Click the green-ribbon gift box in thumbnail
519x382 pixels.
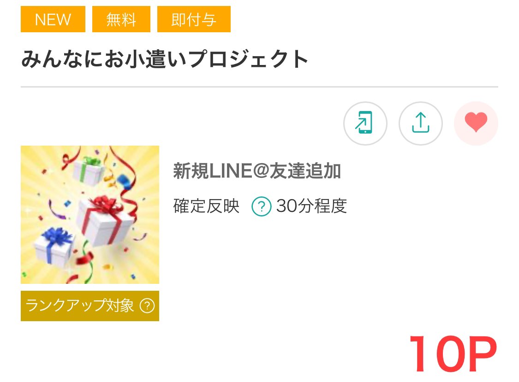[89, 170]
